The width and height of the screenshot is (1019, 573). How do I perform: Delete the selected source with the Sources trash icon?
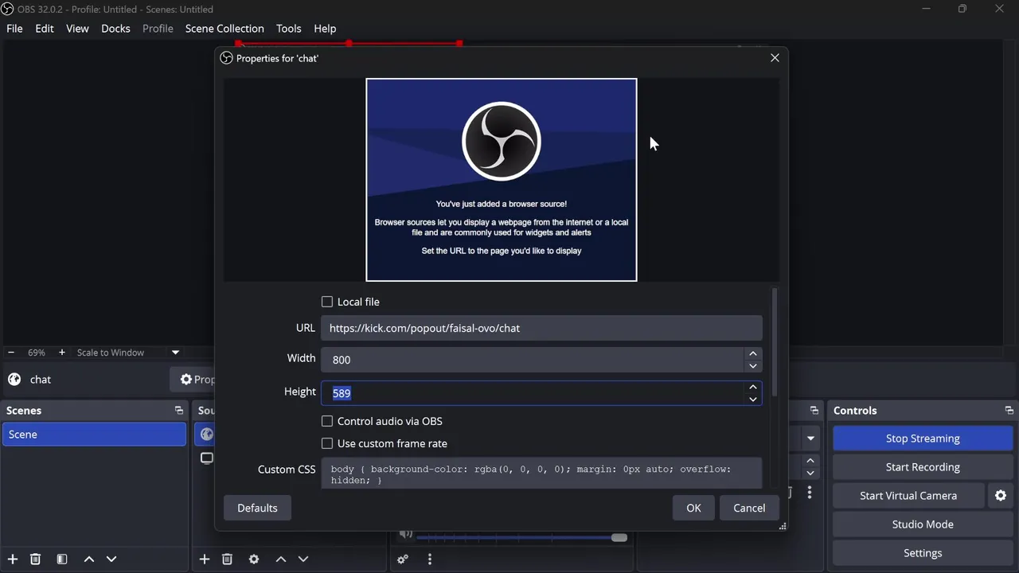[x=227, y=559]
